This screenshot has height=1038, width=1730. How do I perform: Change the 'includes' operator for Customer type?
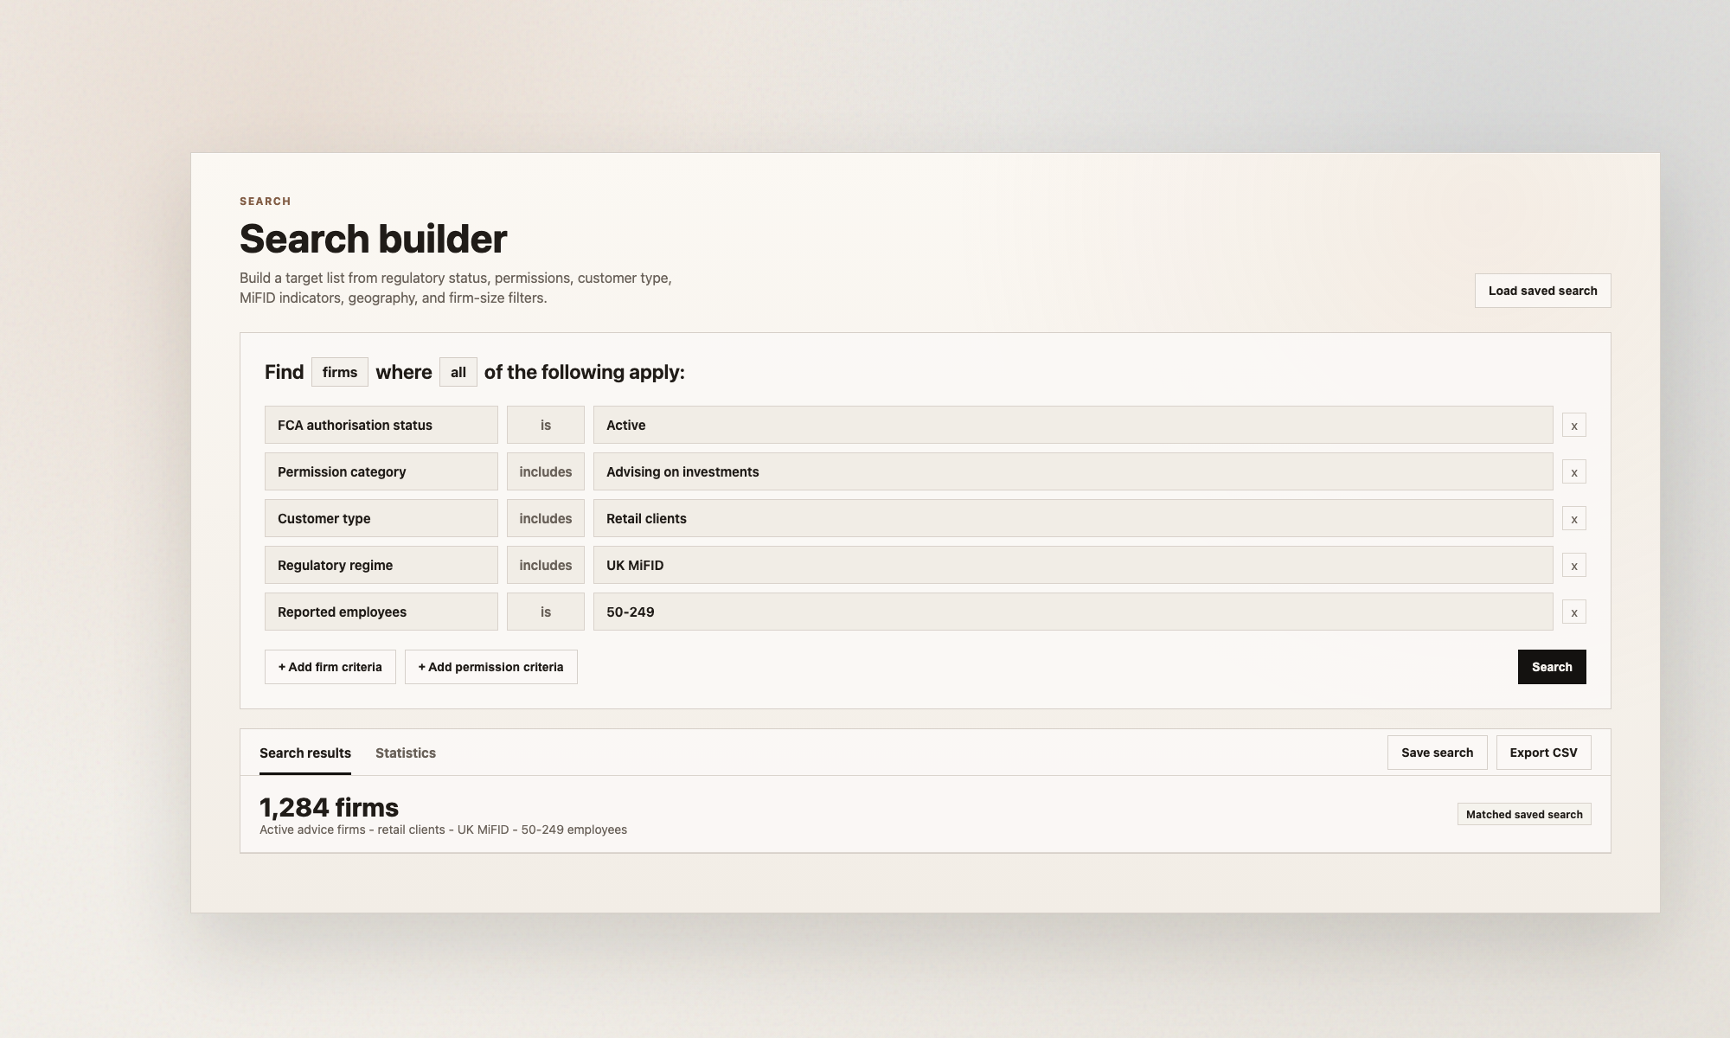[545, 518]
